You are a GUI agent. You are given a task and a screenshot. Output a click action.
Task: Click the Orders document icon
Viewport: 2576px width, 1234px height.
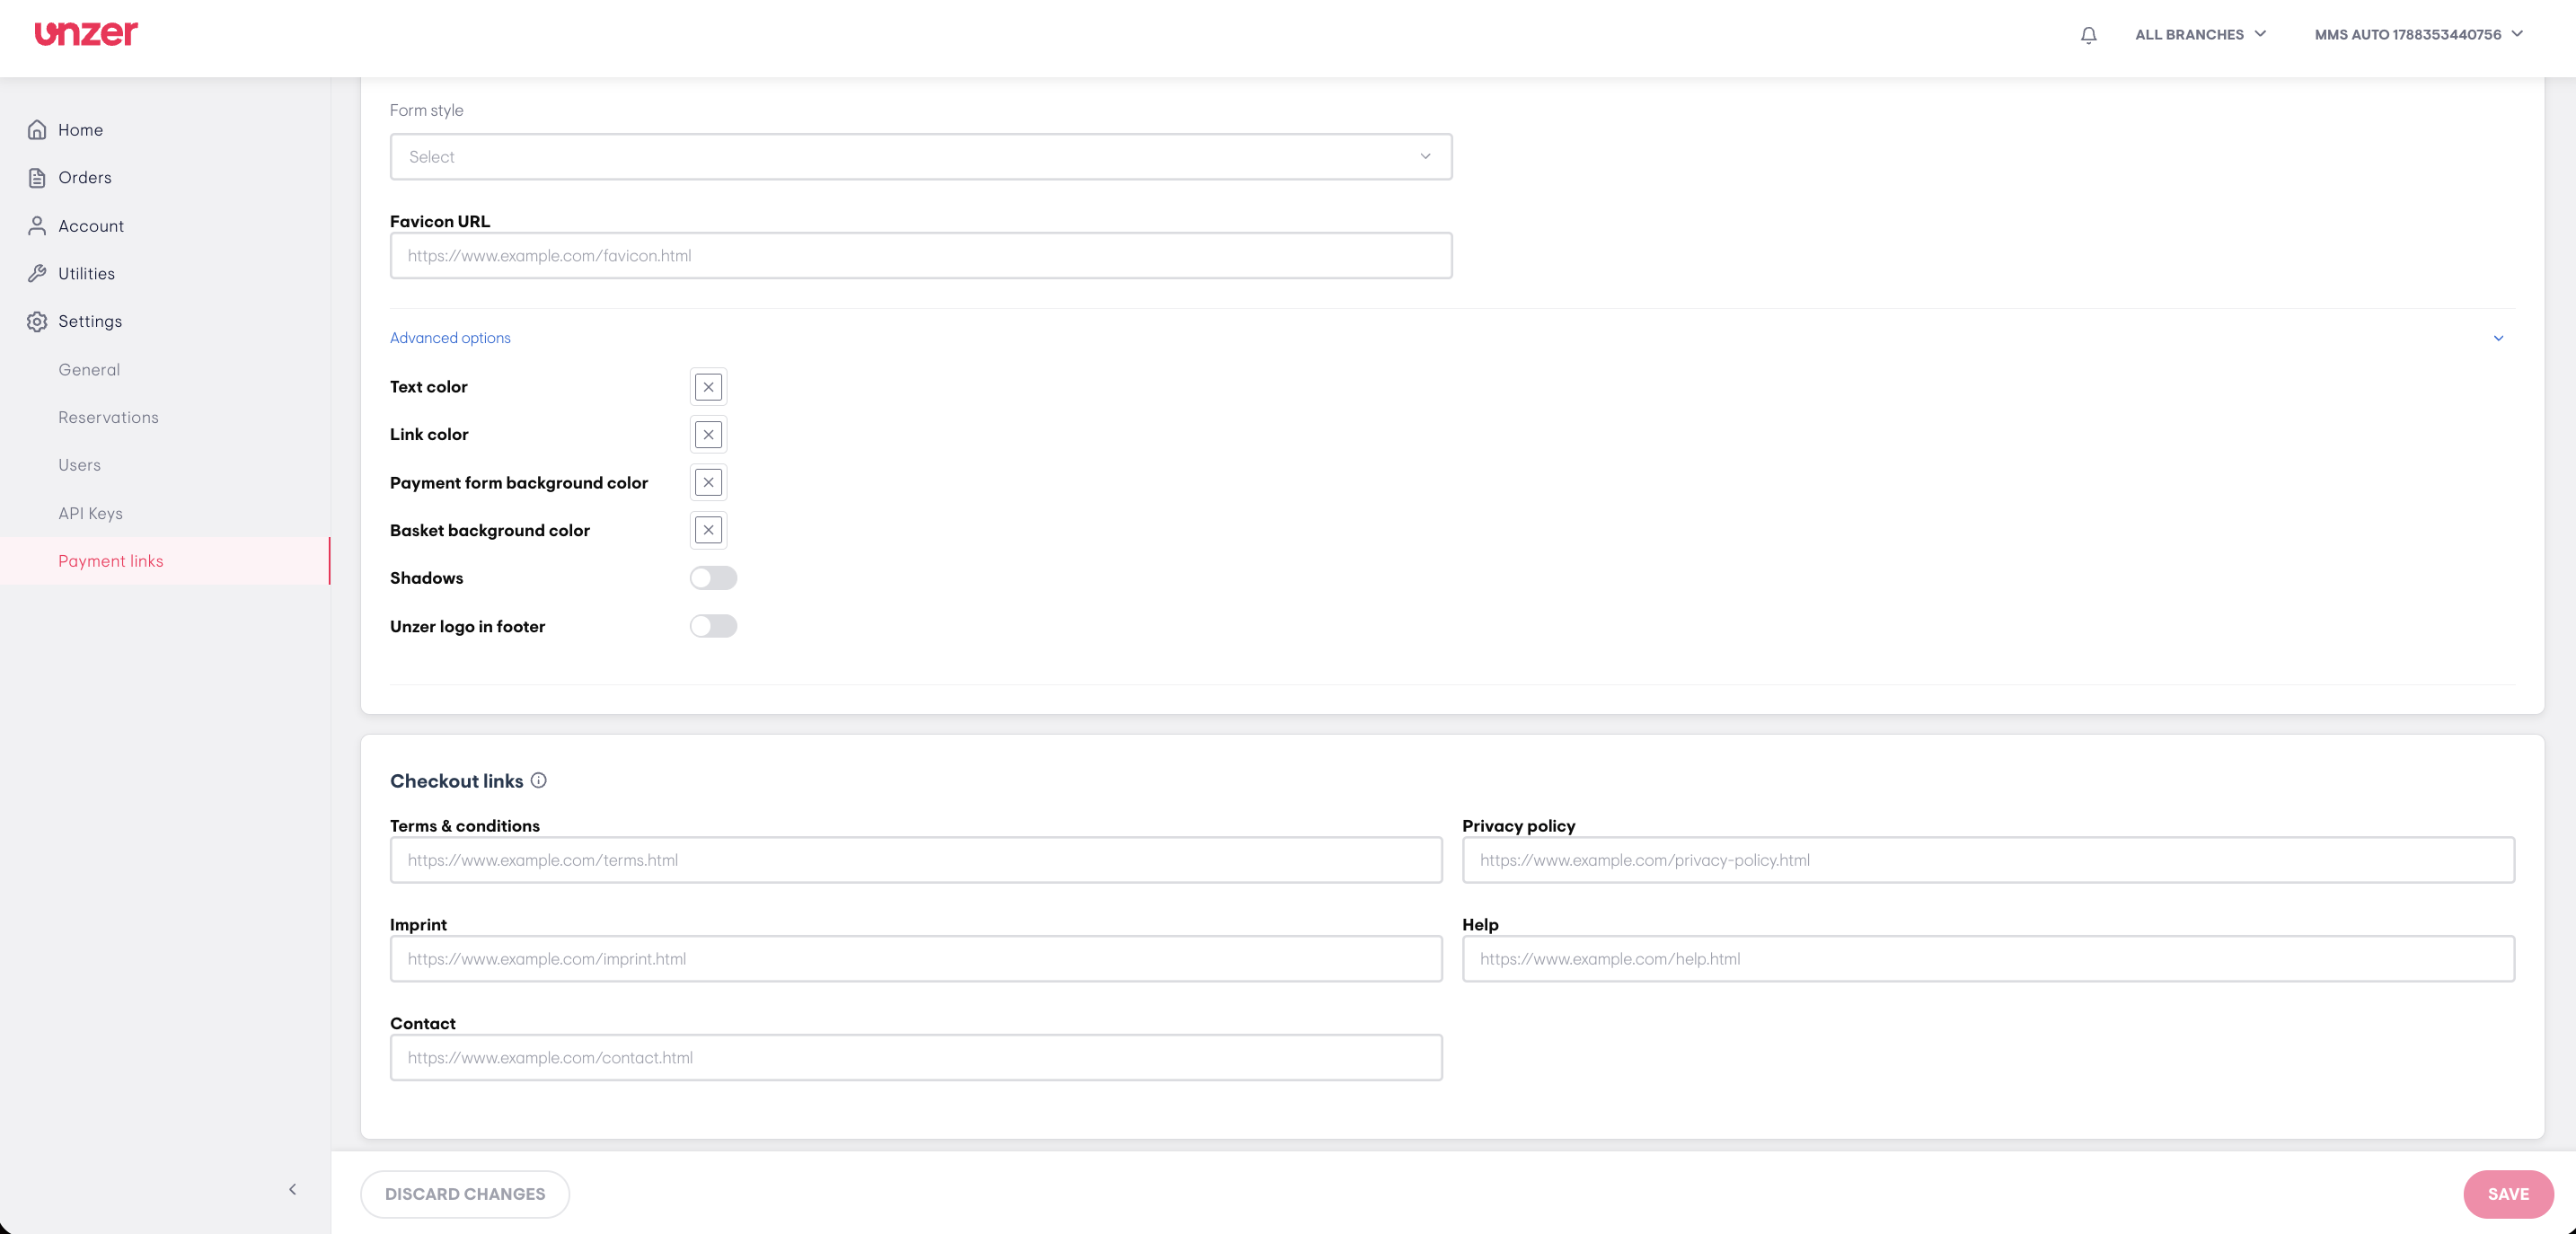[x=37, y=178]
